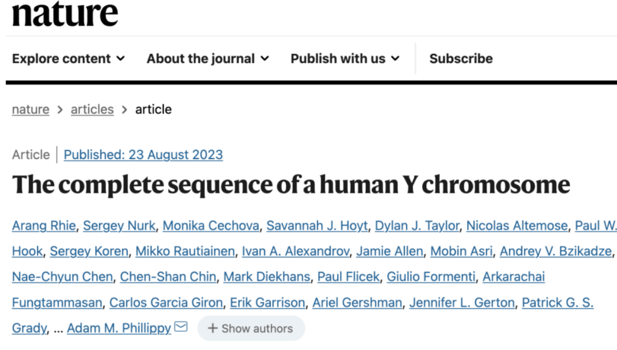Open author Arang Rhie's link

(x=43, y=226)
